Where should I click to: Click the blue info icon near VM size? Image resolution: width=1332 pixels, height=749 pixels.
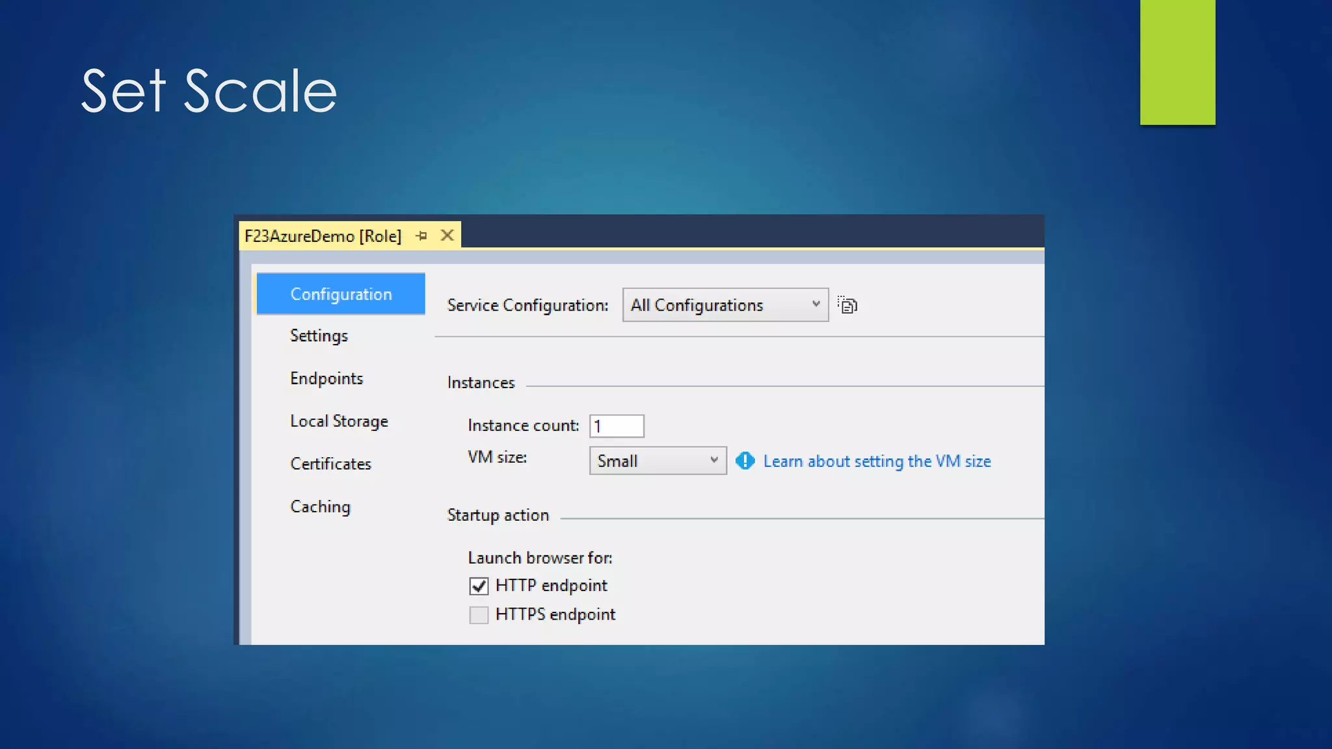(745, 461)
